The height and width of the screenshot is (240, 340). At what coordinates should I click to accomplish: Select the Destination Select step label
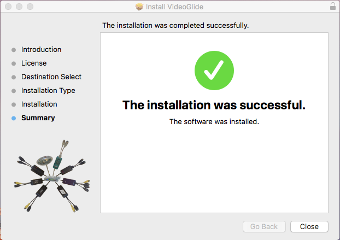click(x=51, y=77)
